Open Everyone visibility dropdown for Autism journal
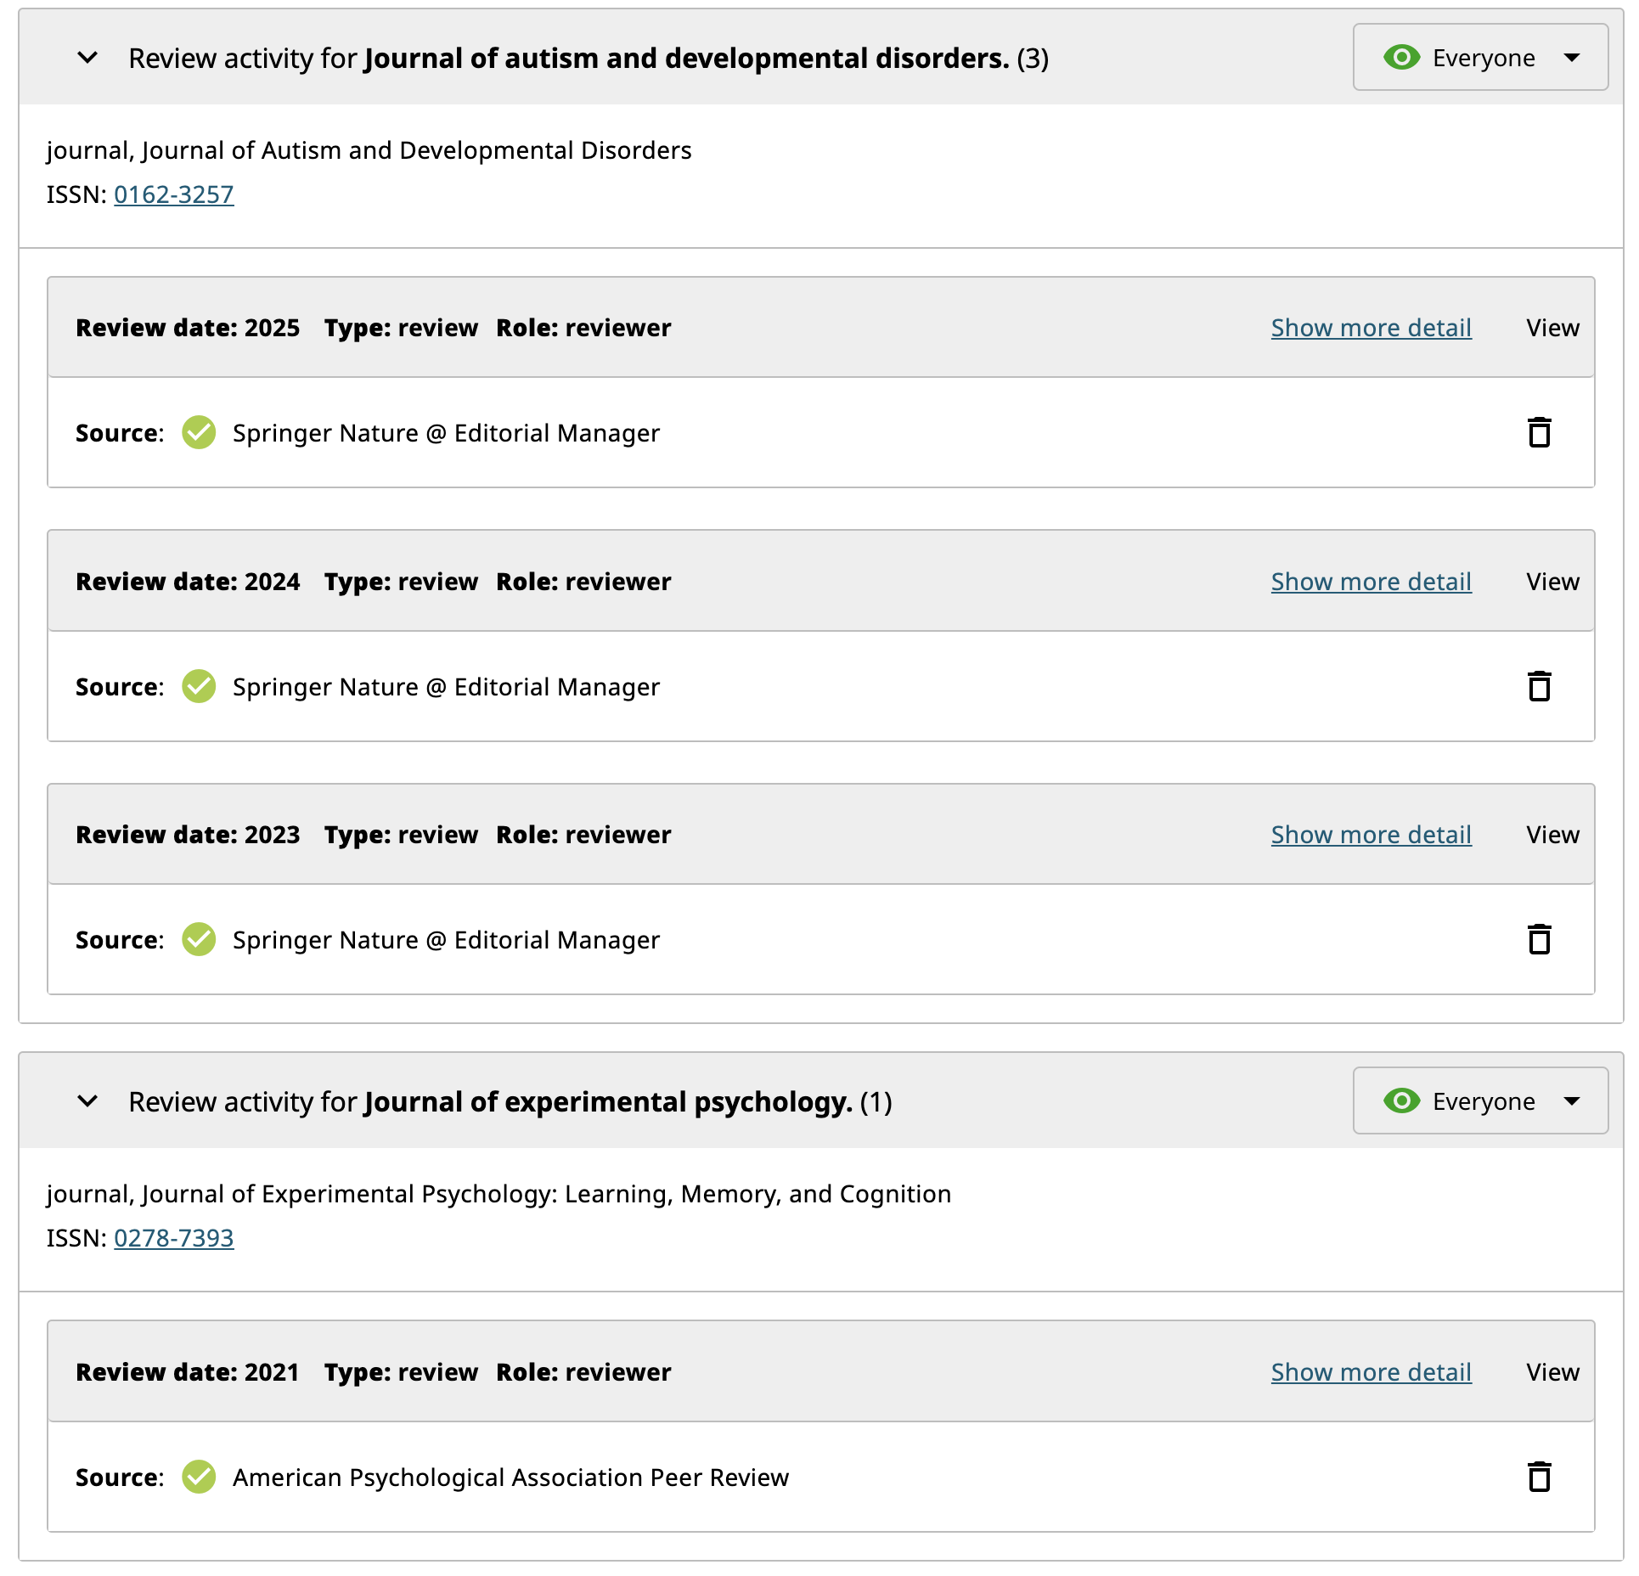Screen dimensions: 1639x1576 (1571, 58)
